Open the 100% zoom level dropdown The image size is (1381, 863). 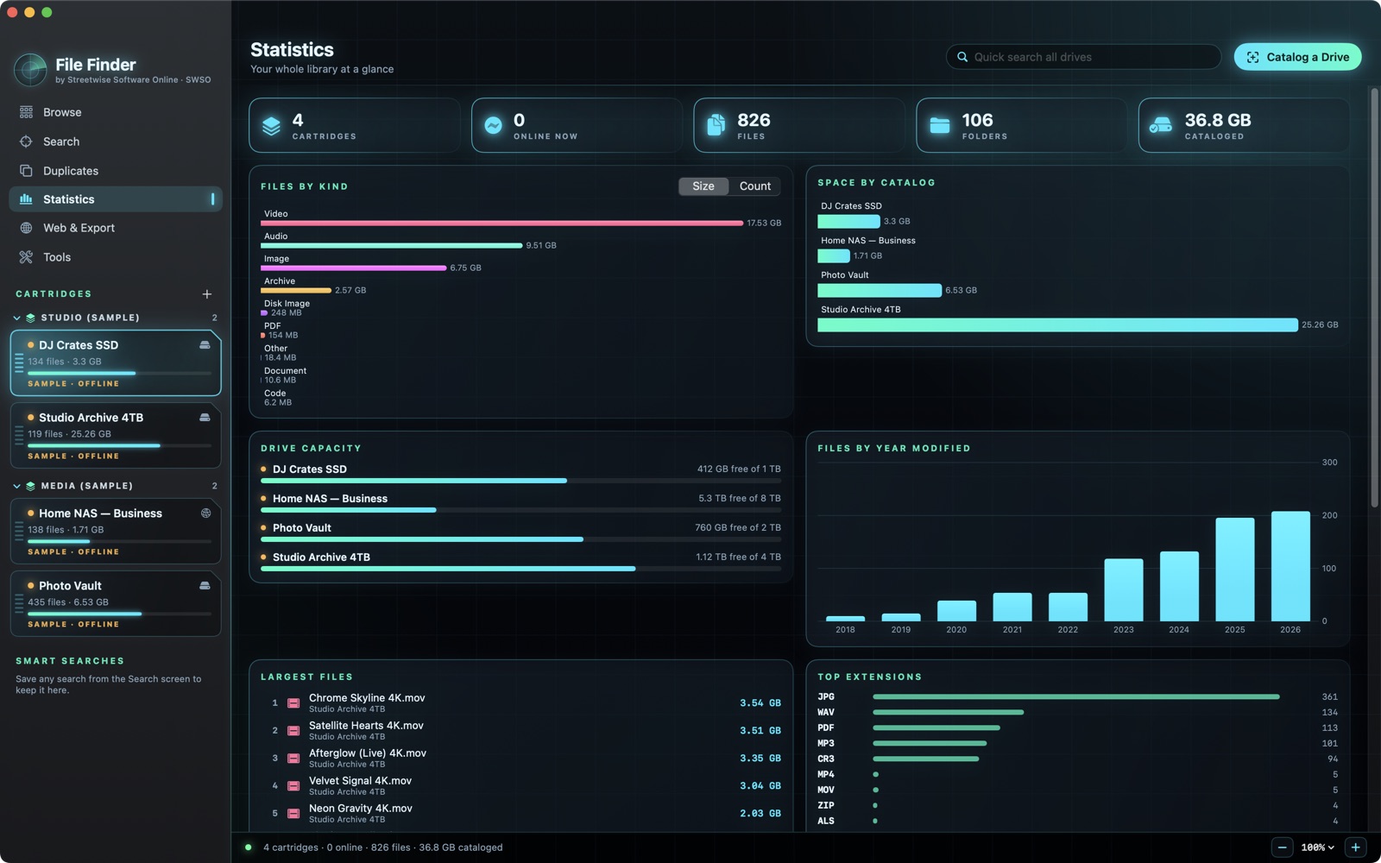coord(1318,847)
